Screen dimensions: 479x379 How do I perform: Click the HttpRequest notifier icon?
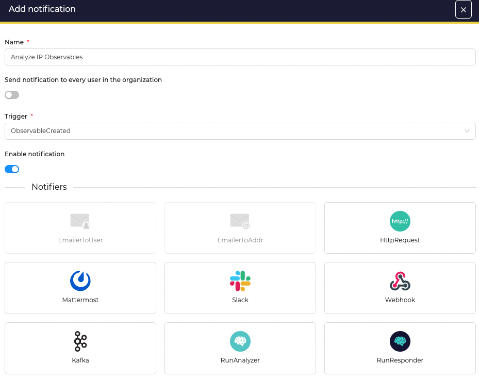400,221
